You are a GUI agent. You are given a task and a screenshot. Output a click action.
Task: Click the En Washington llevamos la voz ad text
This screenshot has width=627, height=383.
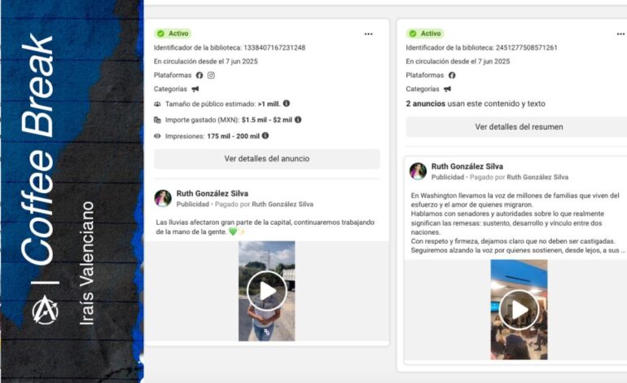click(x=518, y=223)
